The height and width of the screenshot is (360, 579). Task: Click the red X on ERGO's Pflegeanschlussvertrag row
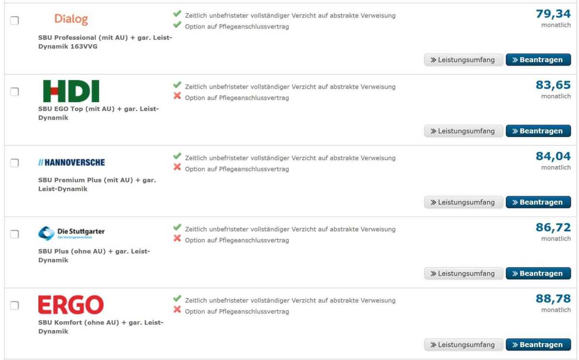click(178, 311)
